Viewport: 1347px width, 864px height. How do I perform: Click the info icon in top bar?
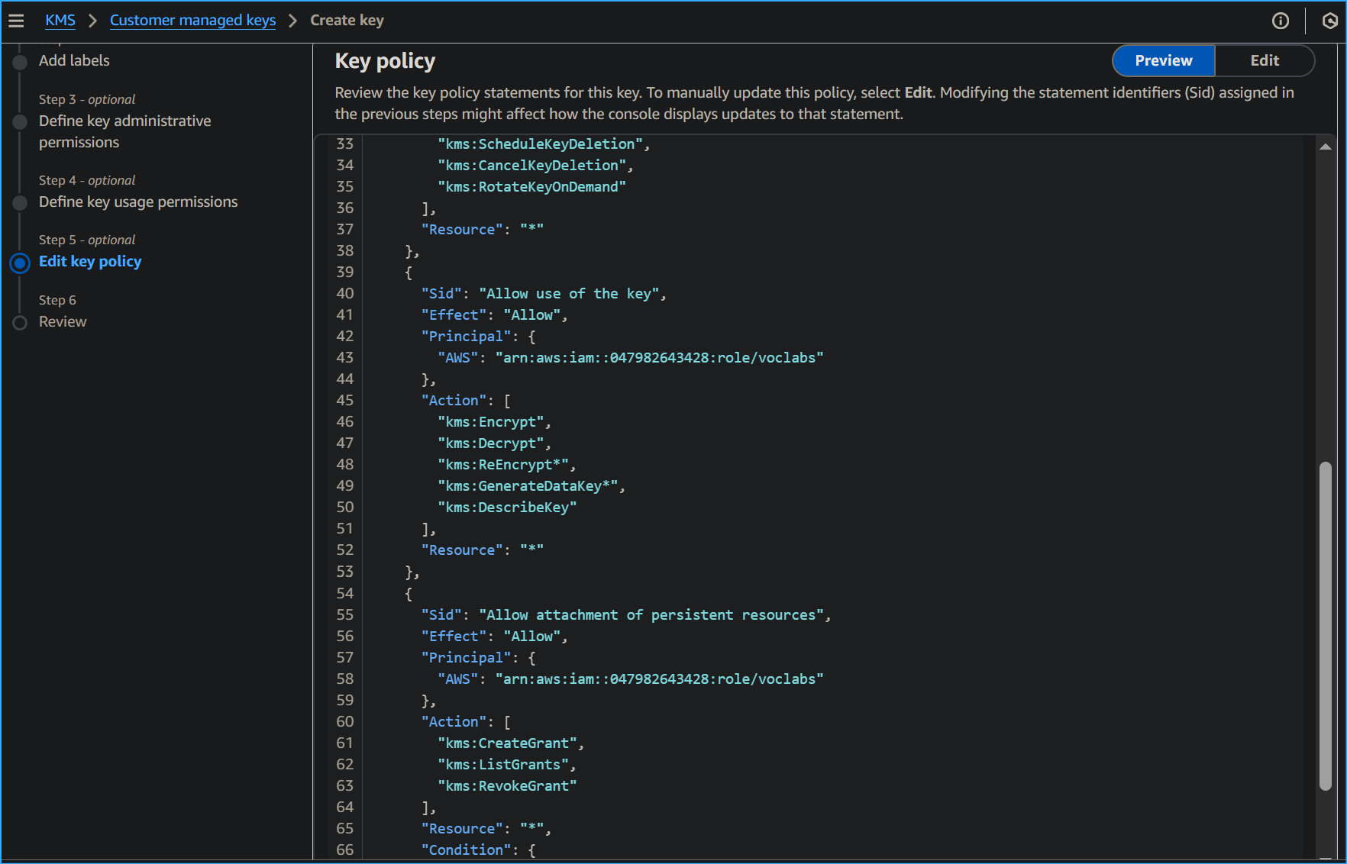pyautogui.click(x=1281, y=21)
